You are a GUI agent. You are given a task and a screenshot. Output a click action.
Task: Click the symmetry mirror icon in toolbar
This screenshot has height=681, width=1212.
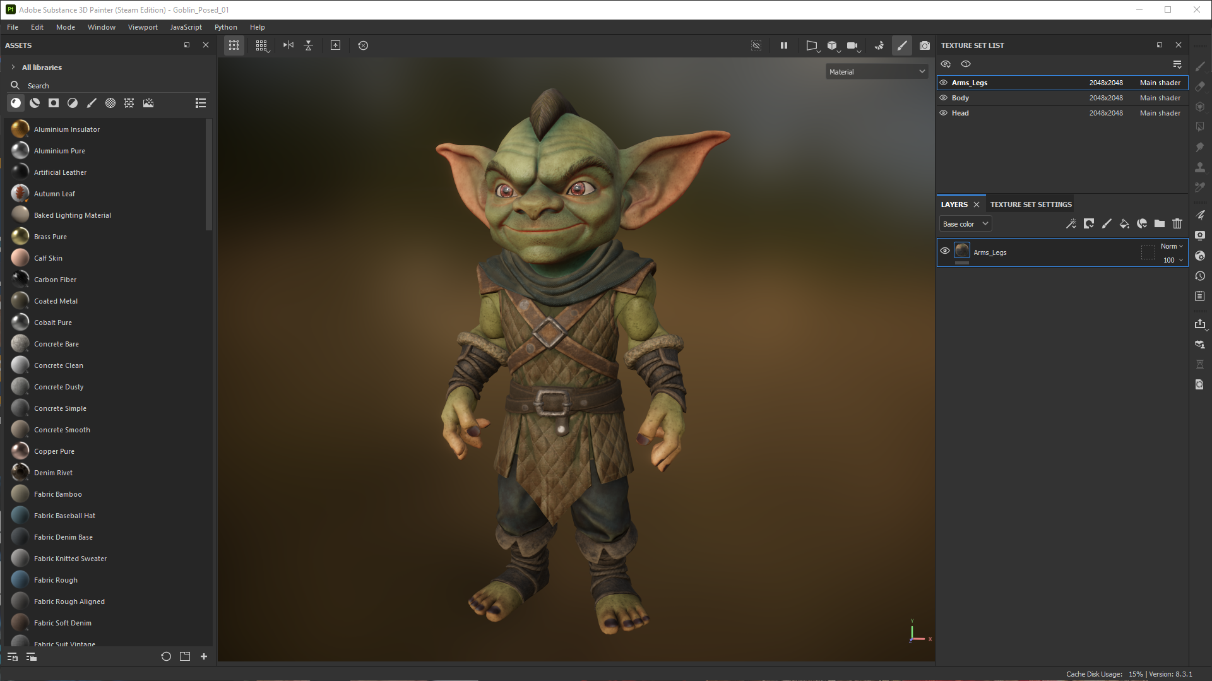click(288, 45)
